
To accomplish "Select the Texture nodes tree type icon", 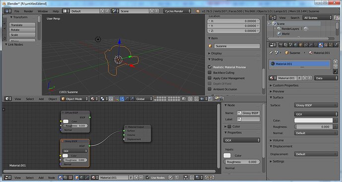I will pyautogui.click(x=70, y=178).
